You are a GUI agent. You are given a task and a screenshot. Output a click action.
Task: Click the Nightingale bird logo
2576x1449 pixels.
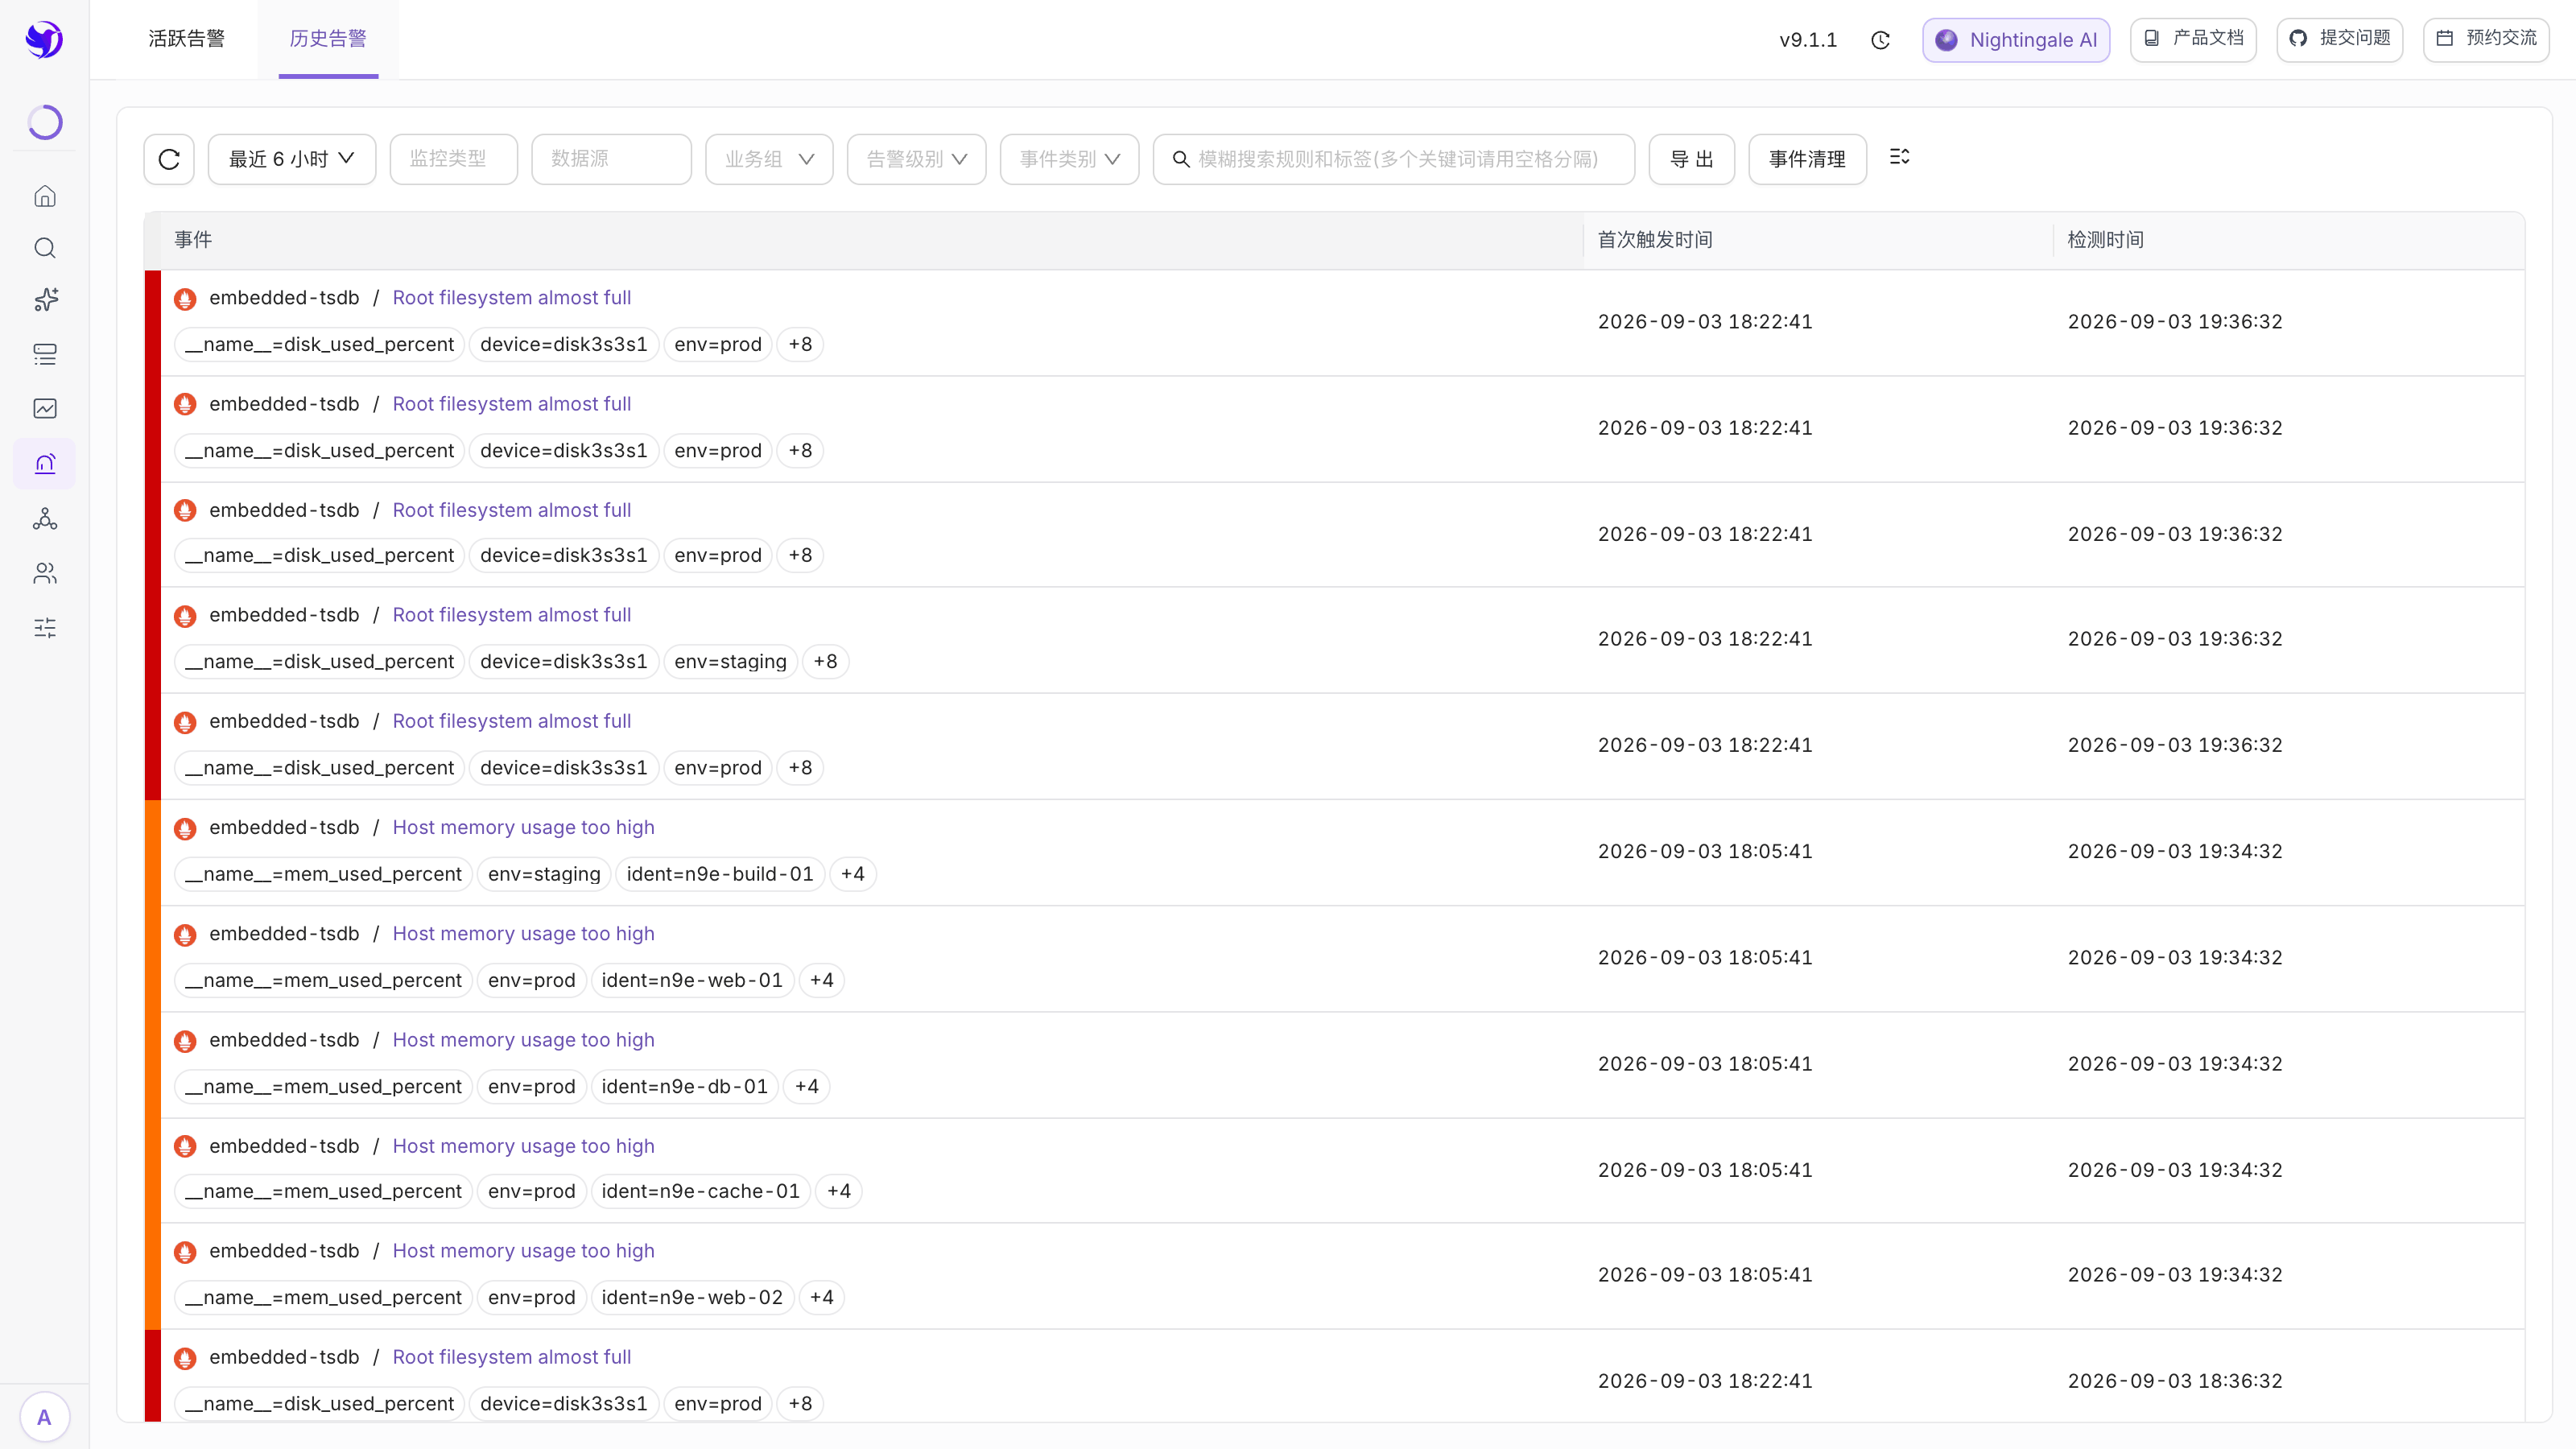(44, 40)
